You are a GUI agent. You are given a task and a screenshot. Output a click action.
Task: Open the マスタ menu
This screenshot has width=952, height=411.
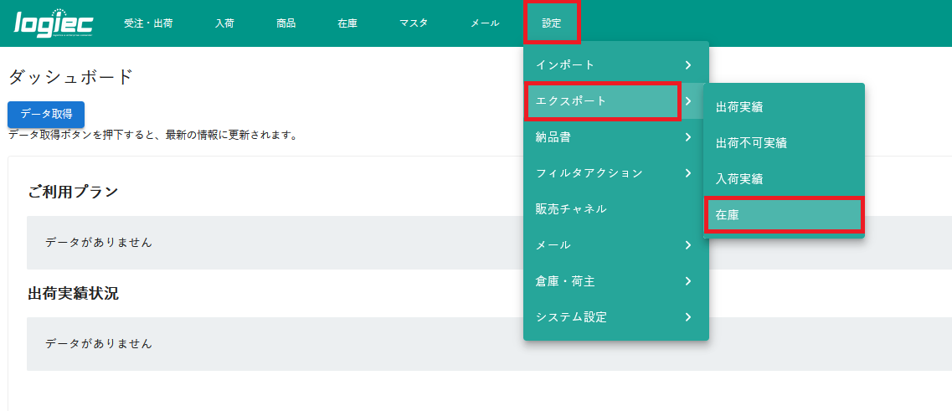point(414,23)
